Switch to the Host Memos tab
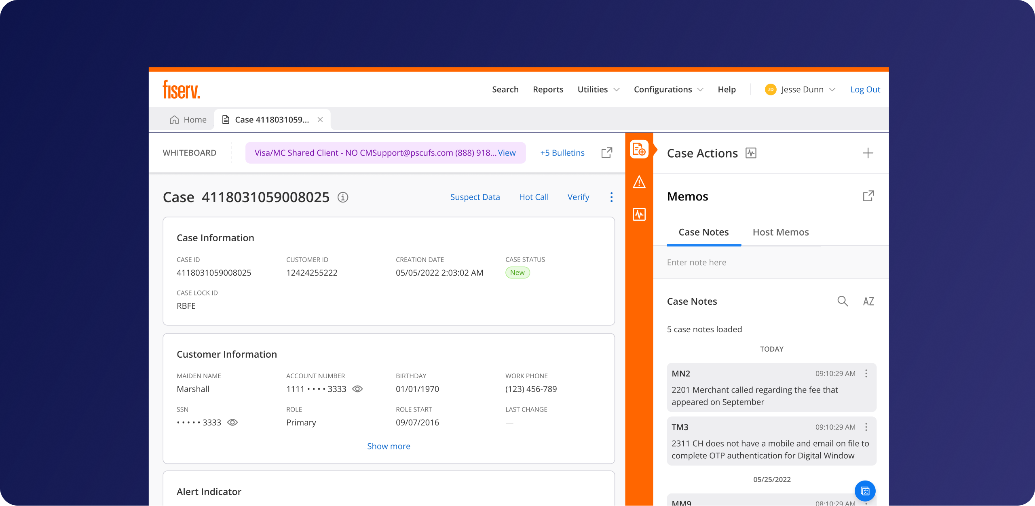 [x=780, y=232]
